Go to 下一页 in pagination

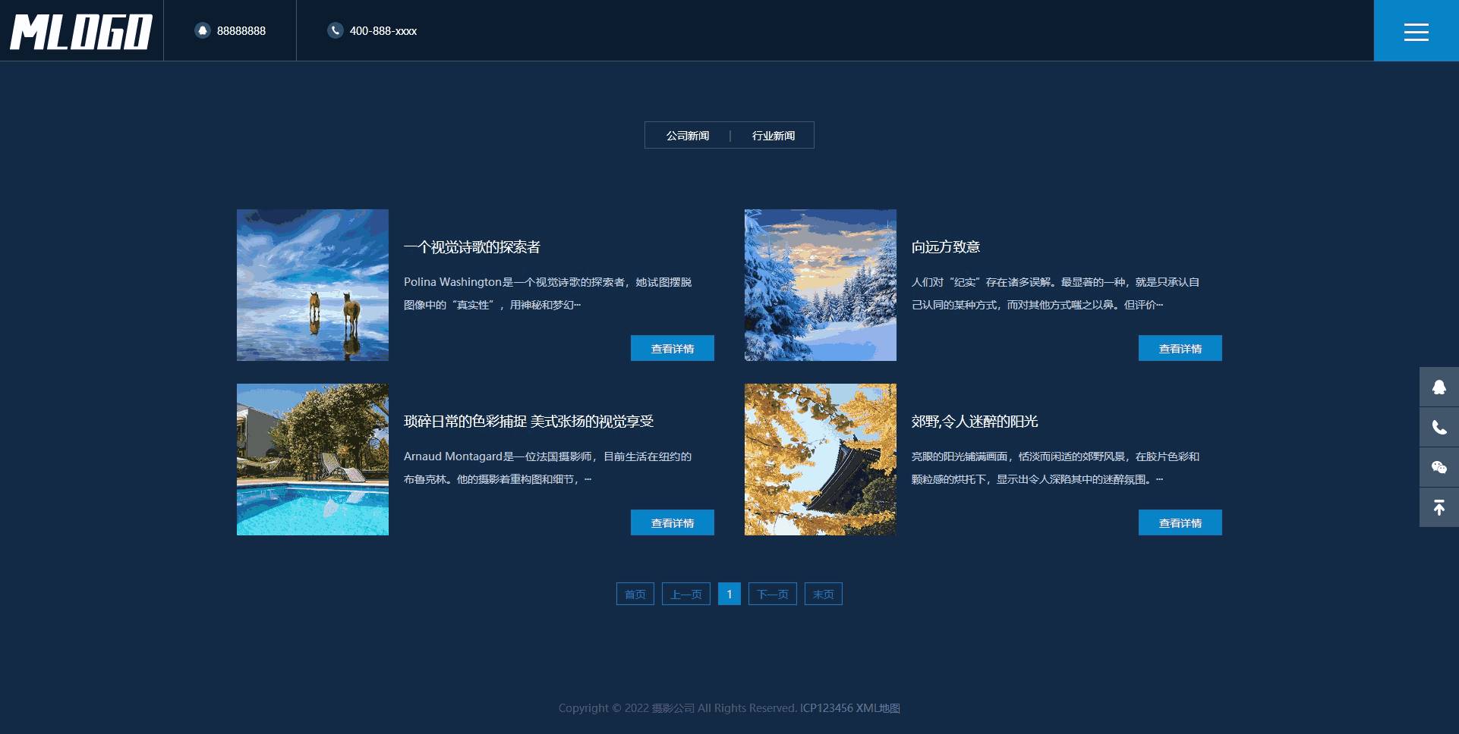772,594
